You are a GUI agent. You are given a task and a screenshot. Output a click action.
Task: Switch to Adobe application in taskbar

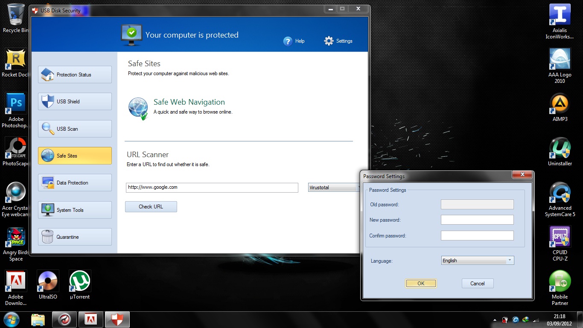point(90,319)
